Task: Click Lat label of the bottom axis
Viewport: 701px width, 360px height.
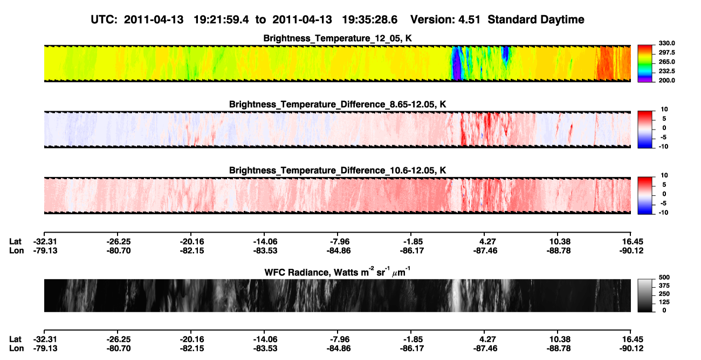Action: [15, 339]
